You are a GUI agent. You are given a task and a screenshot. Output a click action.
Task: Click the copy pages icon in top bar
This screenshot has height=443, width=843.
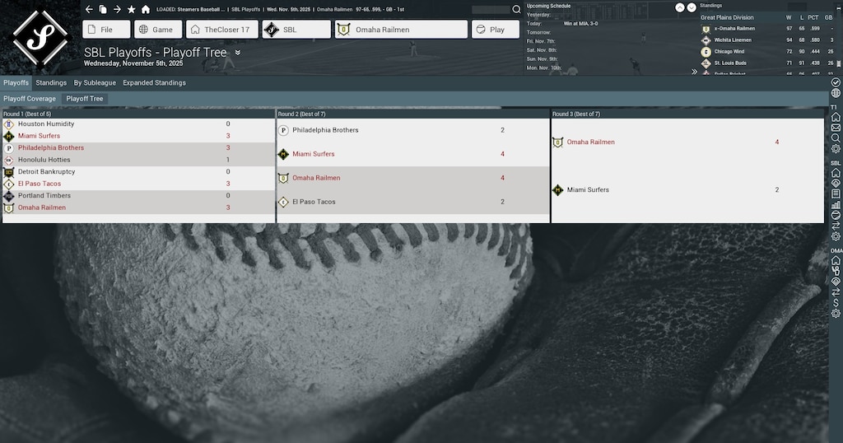click(x=103, y=9)
